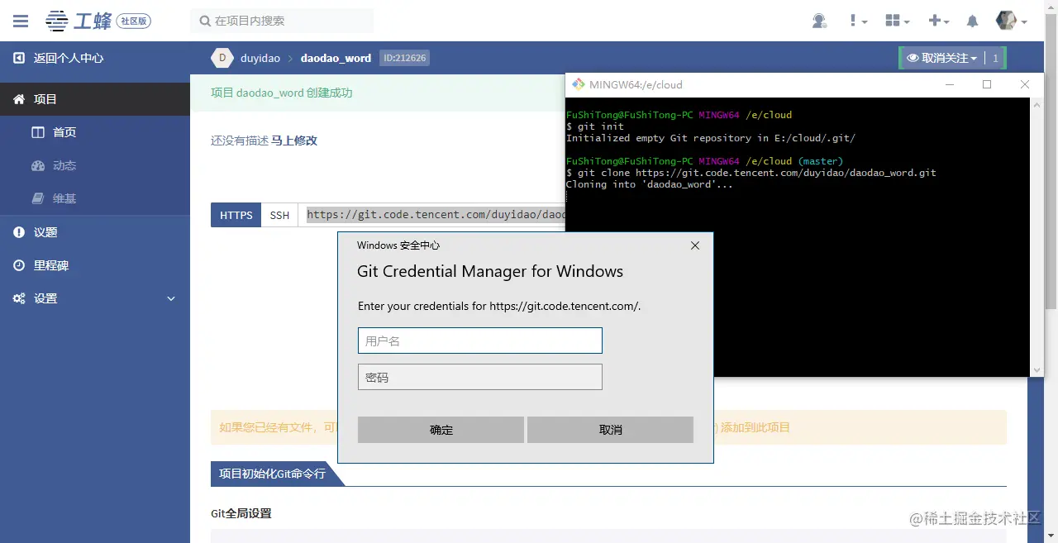
Task: Expand the 设置 chevron in the sidebar
Action: 171,298
